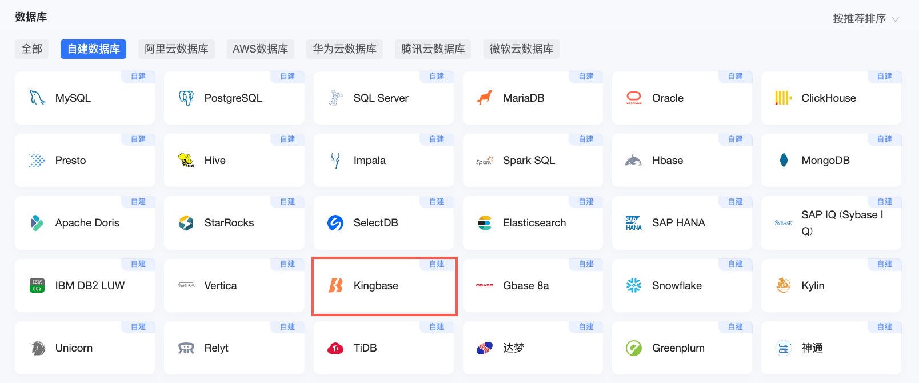Select the 自建数据库 filter tab
This screenshot has width=919, height=383.
pyautogui.click(x=93, y=49)
